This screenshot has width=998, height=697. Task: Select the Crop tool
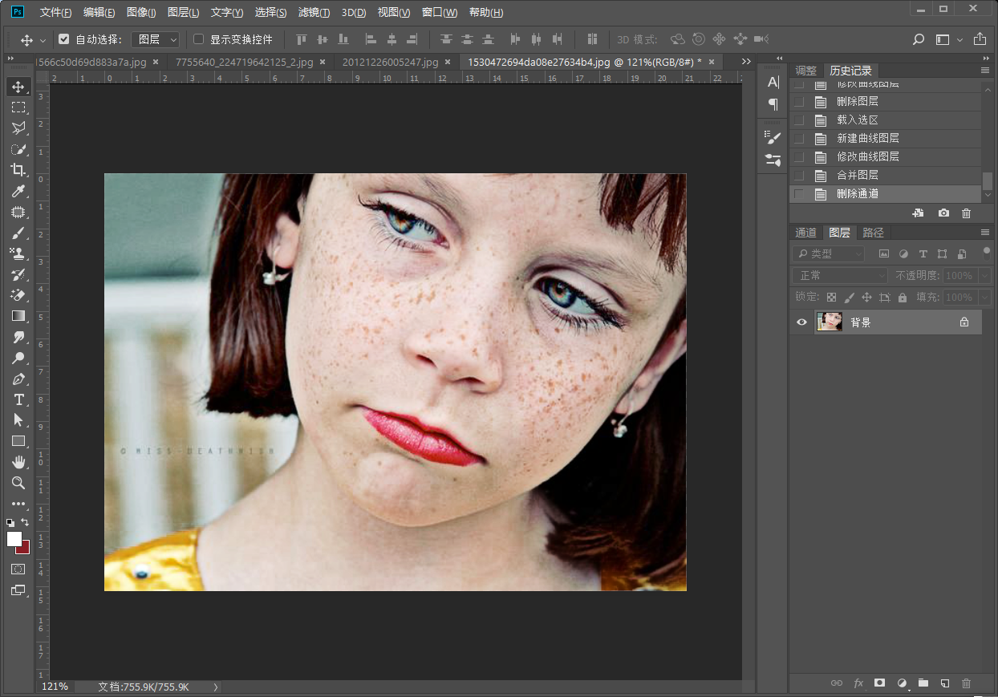coord(18,170)
